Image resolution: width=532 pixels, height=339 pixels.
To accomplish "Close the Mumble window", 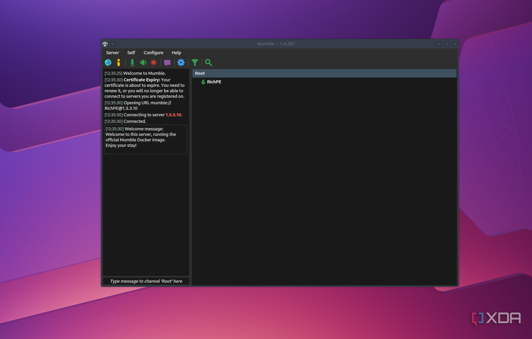I will [x=455, y=44].
